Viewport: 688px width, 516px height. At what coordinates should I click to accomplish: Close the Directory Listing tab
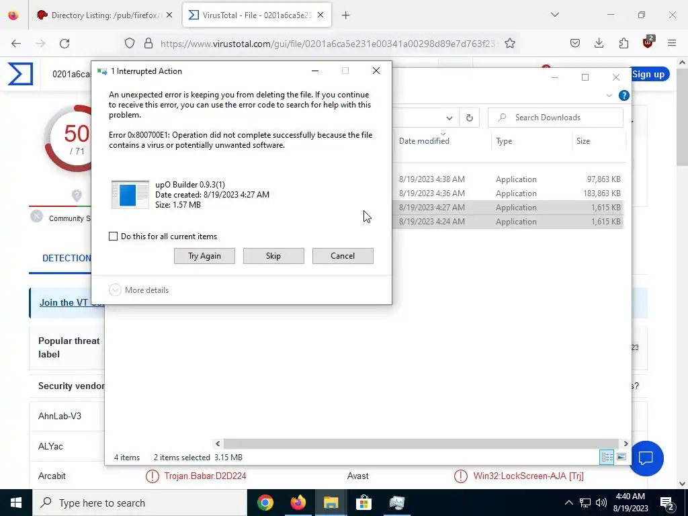coord(169,15)
